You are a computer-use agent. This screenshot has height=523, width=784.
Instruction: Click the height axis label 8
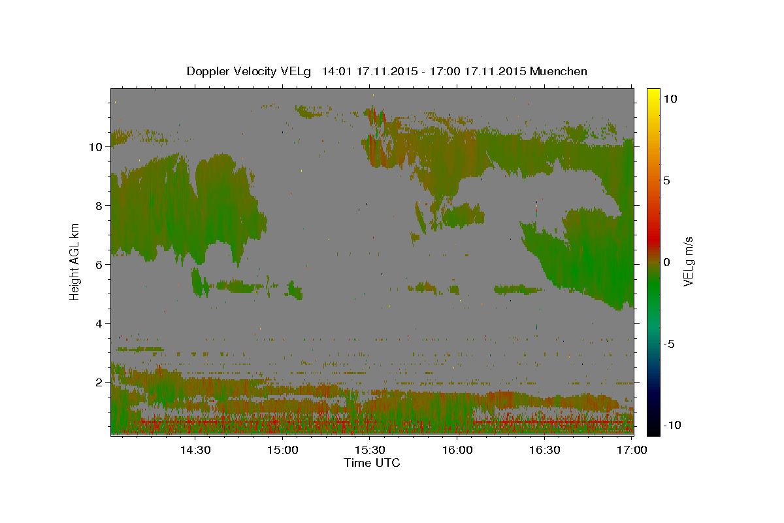pyautogui.click(x=99, y=205)
